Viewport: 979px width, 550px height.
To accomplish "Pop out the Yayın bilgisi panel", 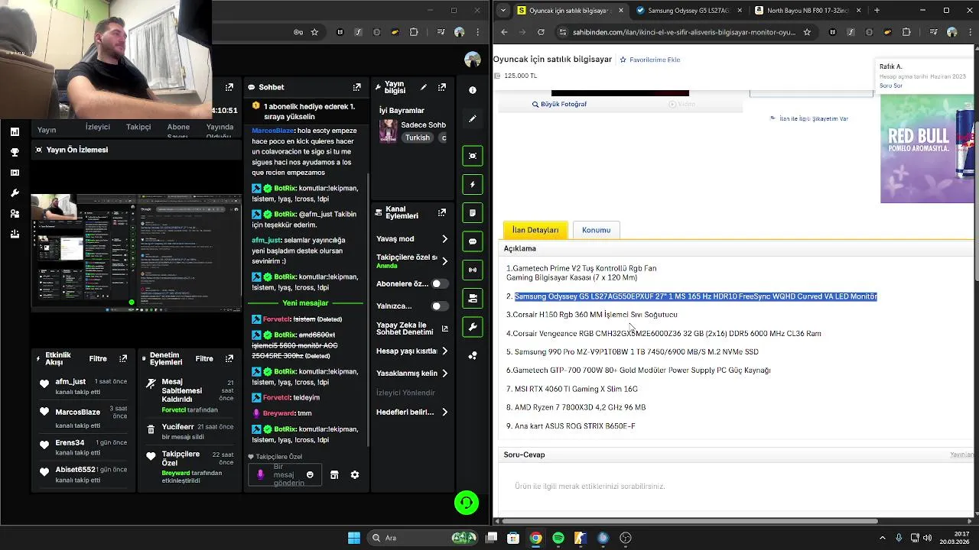I will click(441, 87).
